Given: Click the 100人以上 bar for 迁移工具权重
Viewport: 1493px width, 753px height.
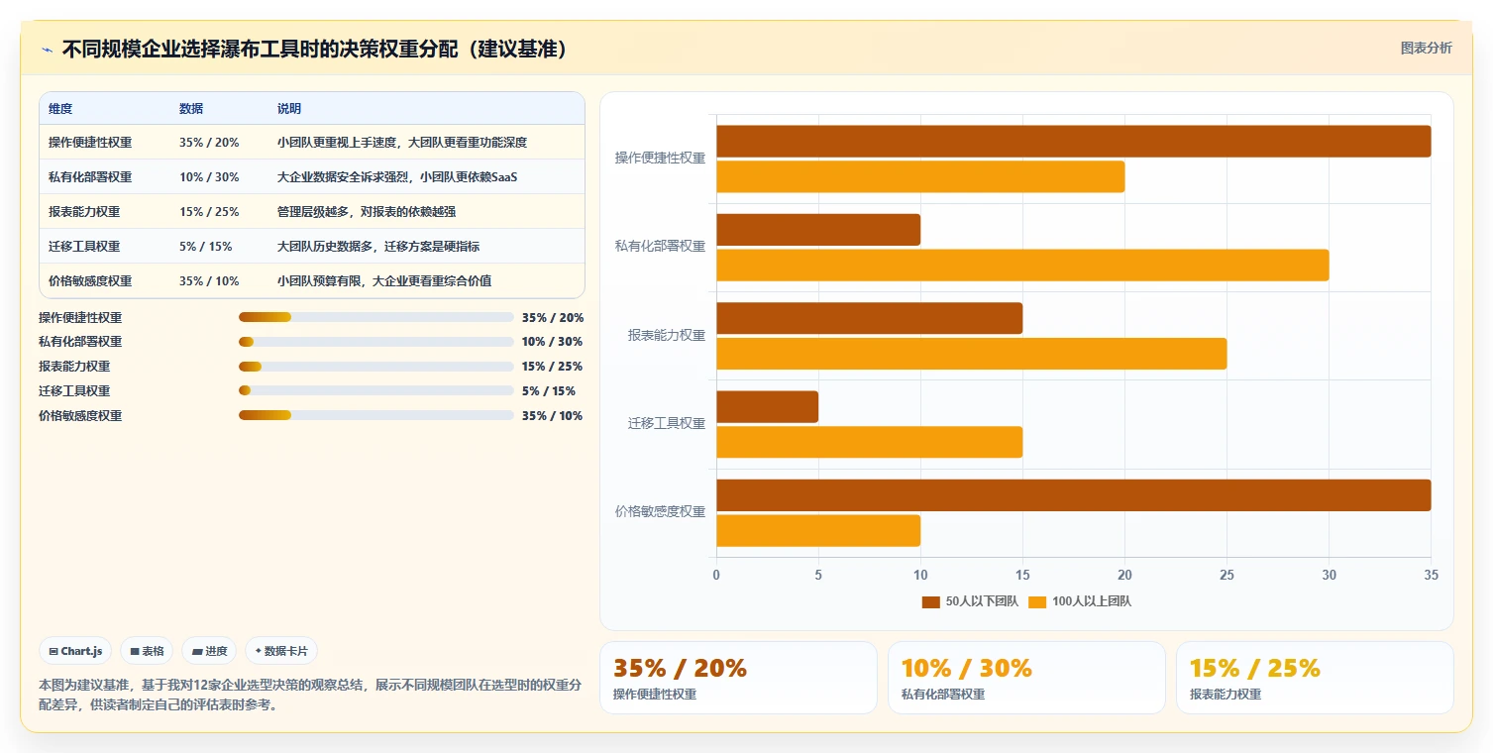Looking at the screenshot, I should 869,442.
